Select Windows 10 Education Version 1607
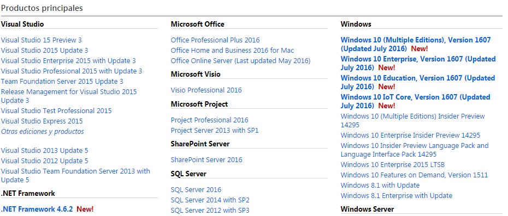Screen dimensions: 508x216 coord(418,82)
